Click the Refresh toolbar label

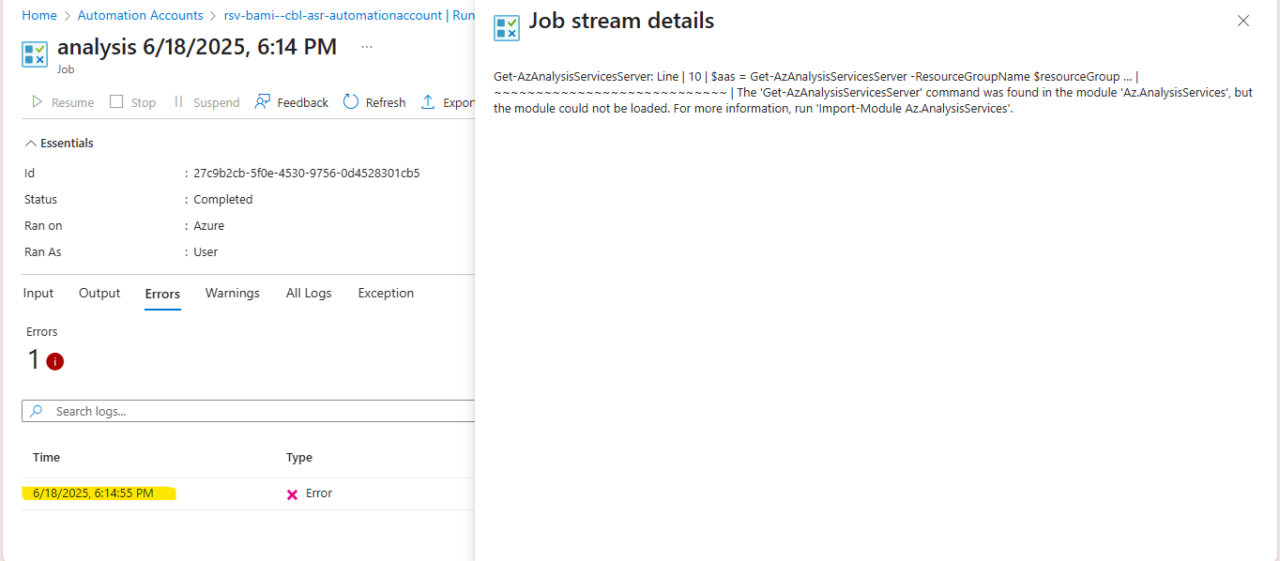[x=386, y=102]
